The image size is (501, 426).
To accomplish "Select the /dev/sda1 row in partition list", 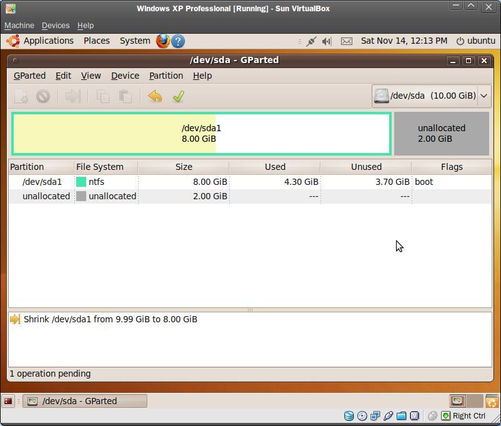I will [x=250, y=182].
